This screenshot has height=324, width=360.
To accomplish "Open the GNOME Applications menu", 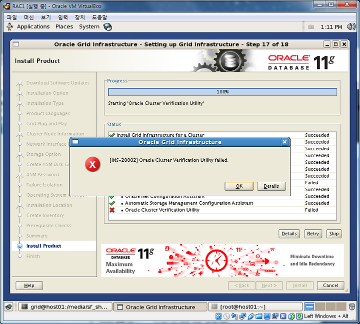I will [x=33, y=26].
